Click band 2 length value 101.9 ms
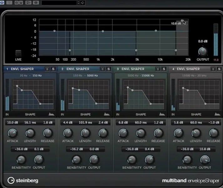 (86, 122)
